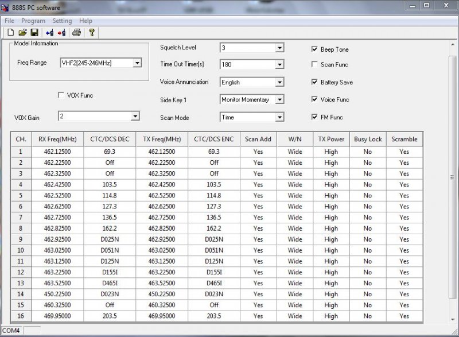Click the 888S application icon in title bar

(x=5, y=7)
